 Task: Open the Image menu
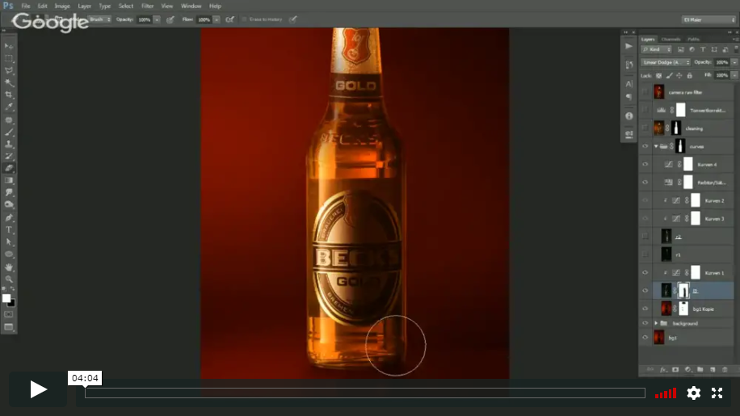pos(62,6)
